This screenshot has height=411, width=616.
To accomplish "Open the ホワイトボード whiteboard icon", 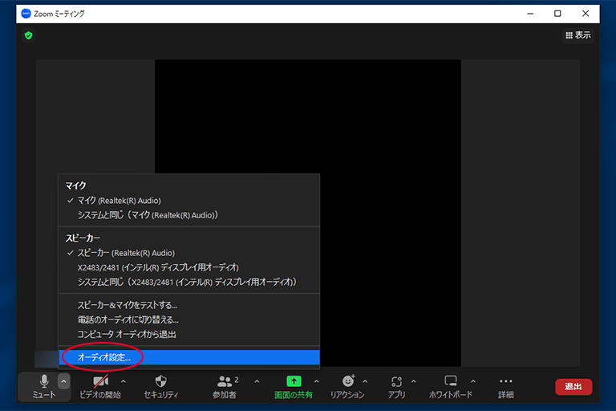I will (451, 382).
